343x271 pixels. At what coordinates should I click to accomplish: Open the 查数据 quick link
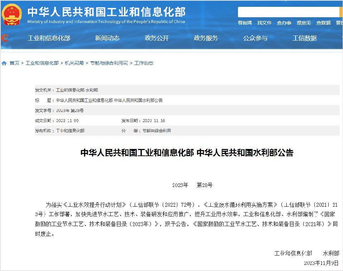[323, 23]
